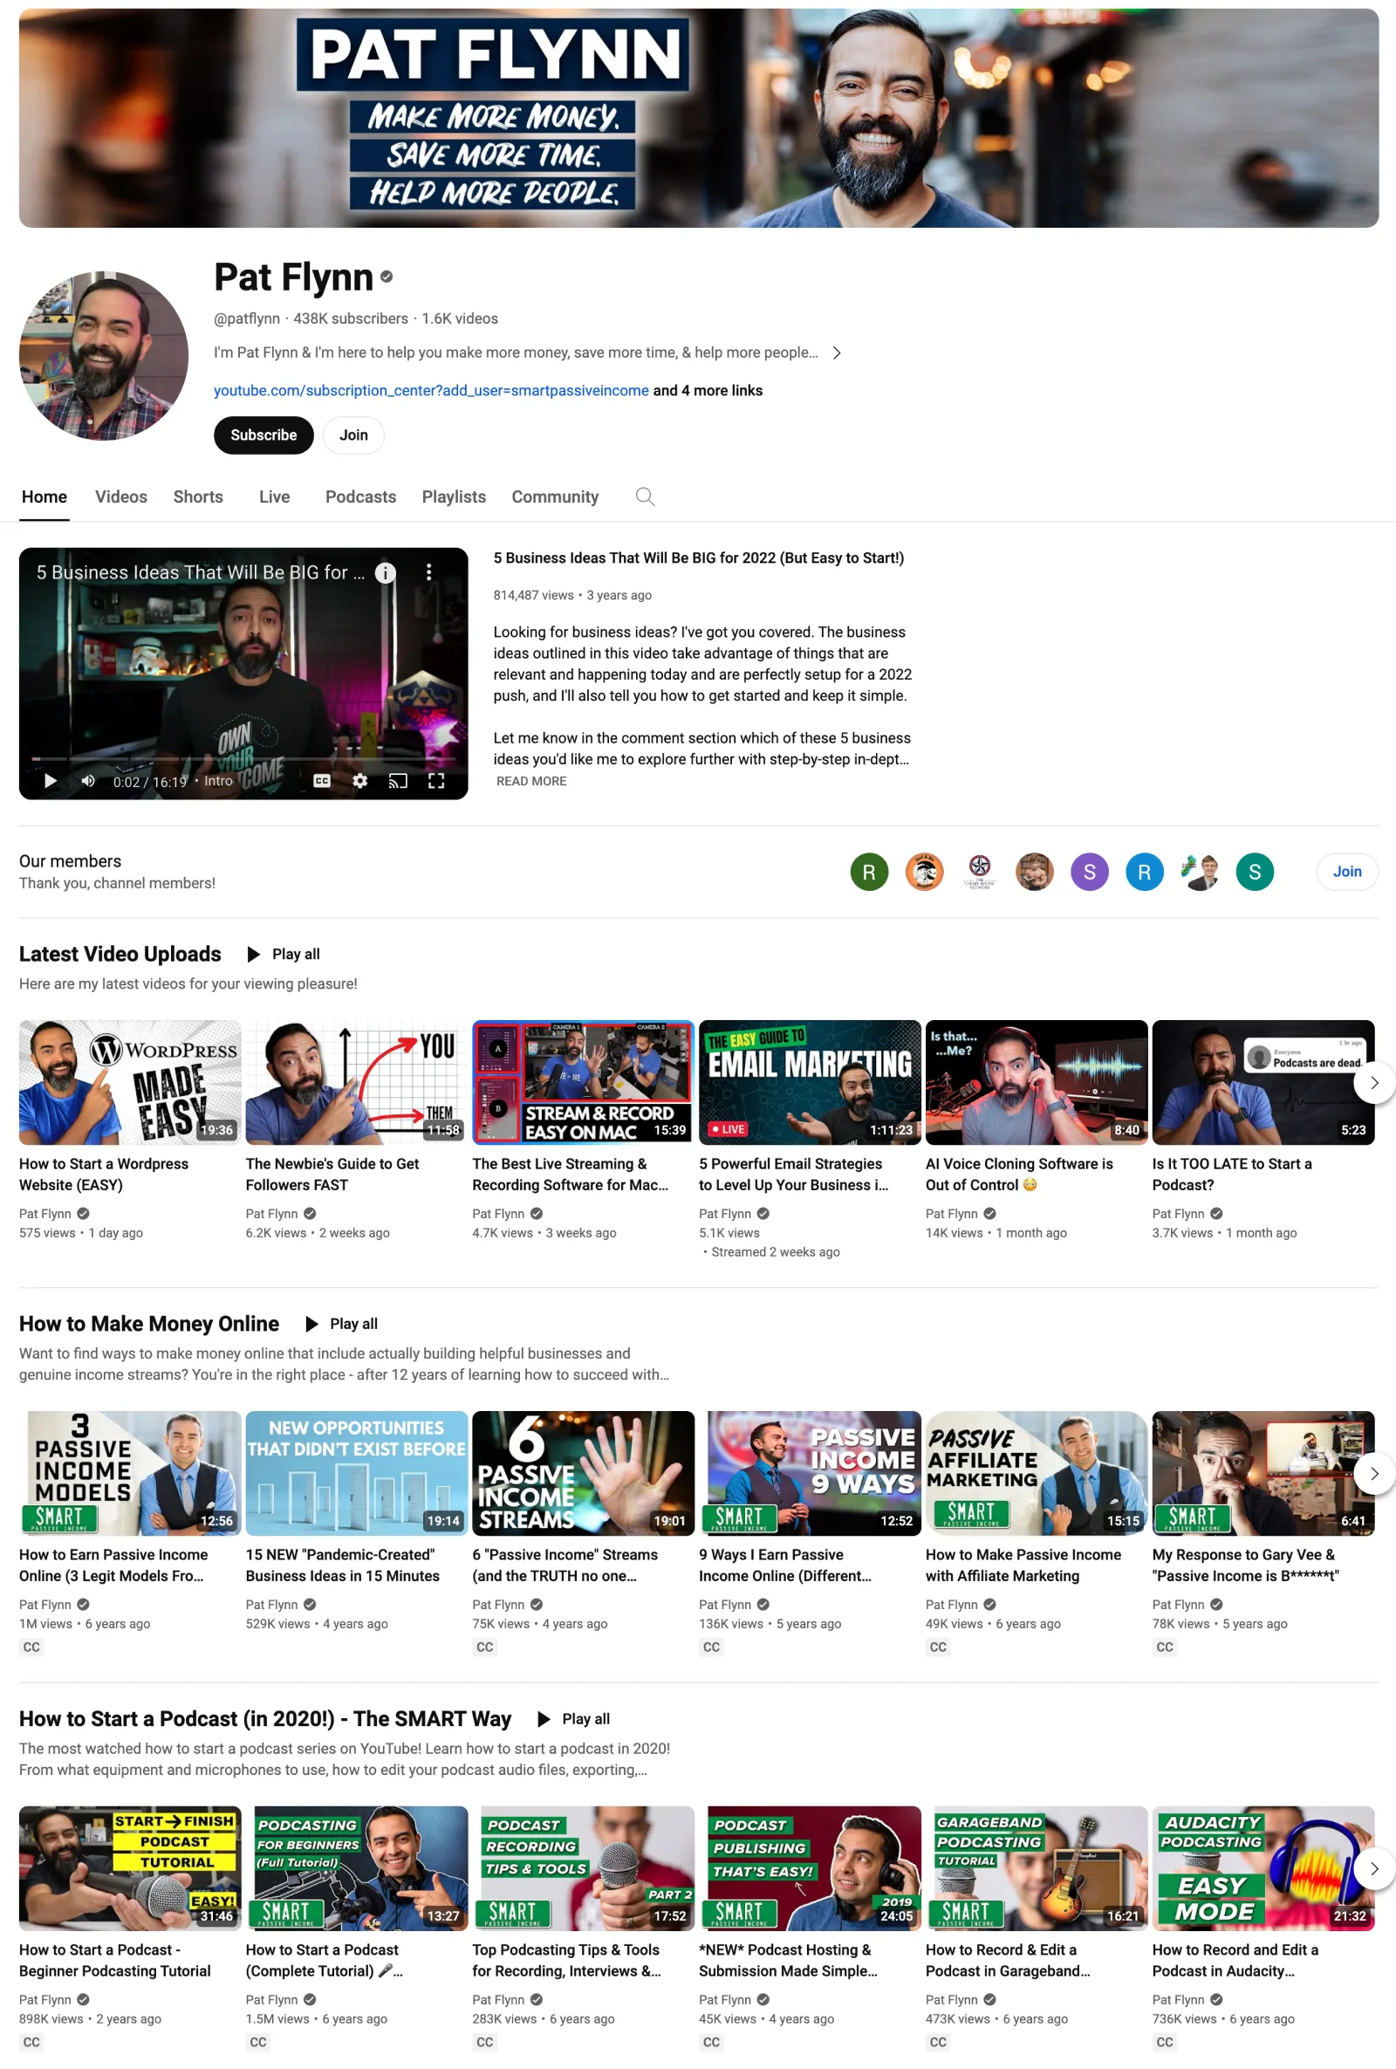Show more How to Make Money Online videos
Screen dimensions: 1396x2069
click(1373, 1473)
